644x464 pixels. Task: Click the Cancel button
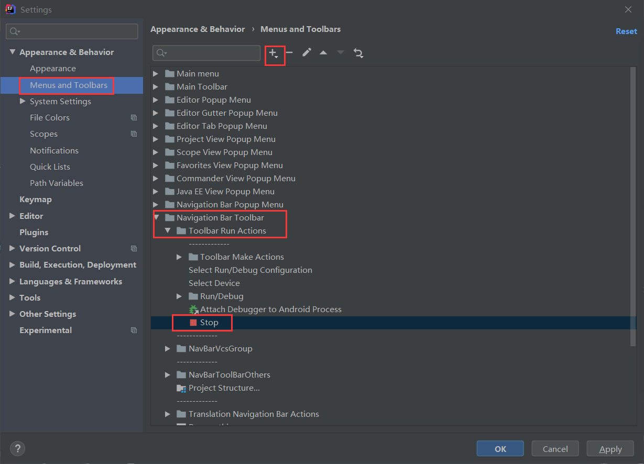click(555, 449)
